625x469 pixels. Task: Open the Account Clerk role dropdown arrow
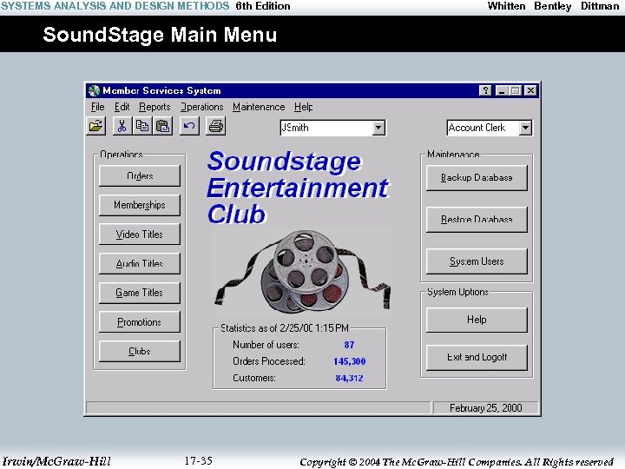pos(525,128)
